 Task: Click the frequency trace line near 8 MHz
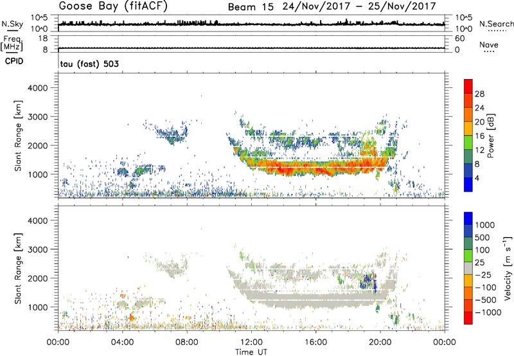tap(251, 48)
